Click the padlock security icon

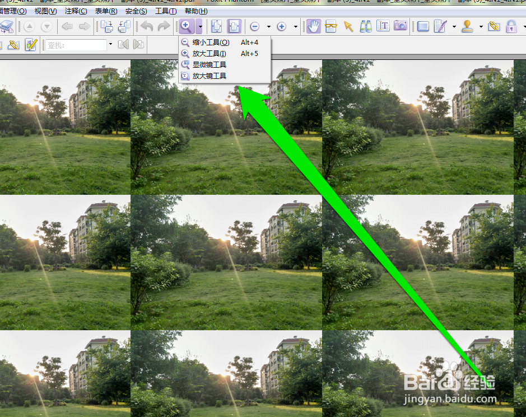[511, 26]
